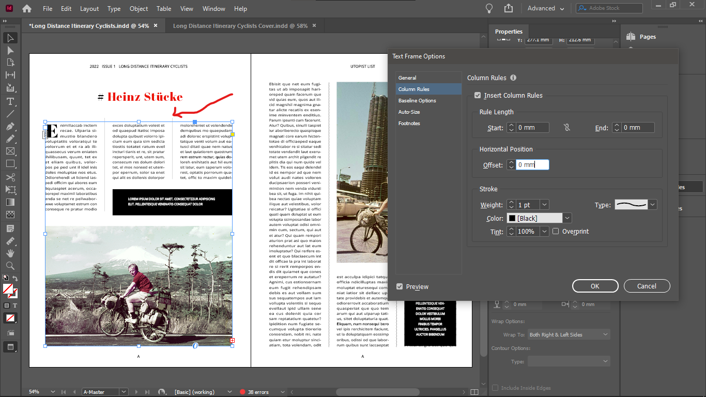Viewport: 706px width, 397px height.
Task: Open the Layout menu
Action: click(x=89, y=9)
